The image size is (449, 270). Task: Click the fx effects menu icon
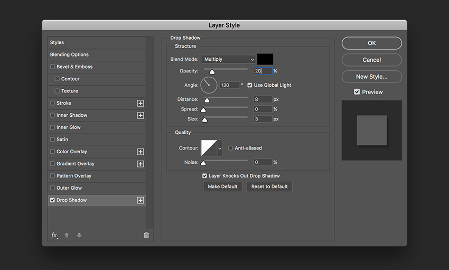[x=54, y=235]
